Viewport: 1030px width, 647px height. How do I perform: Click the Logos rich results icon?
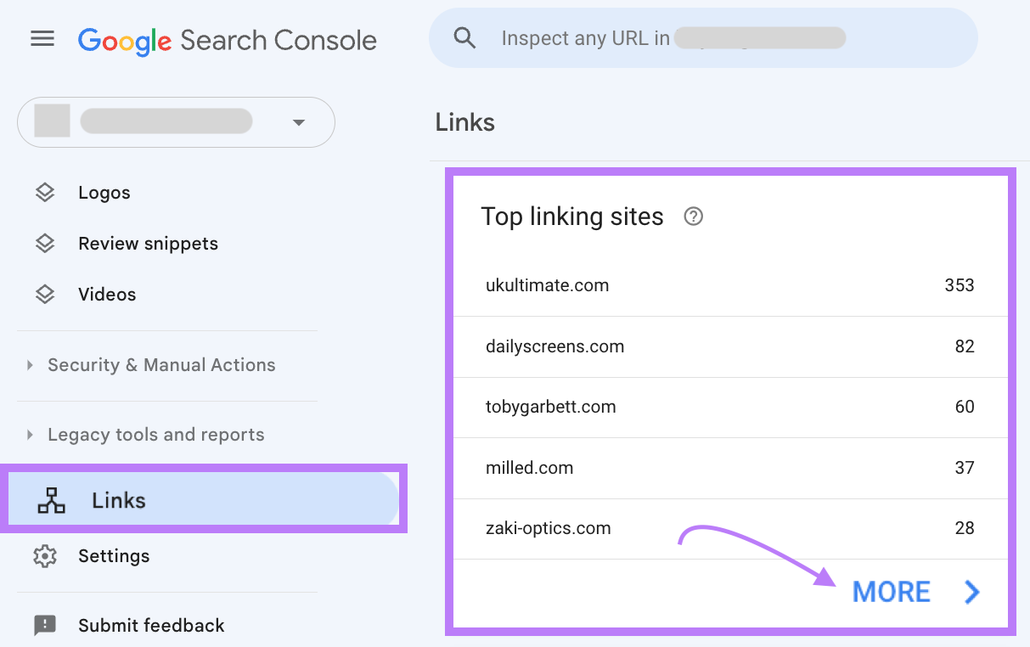[x=44, y=192]
